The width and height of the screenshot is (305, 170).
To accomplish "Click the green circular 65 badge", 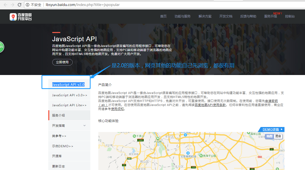I will 1,47.
